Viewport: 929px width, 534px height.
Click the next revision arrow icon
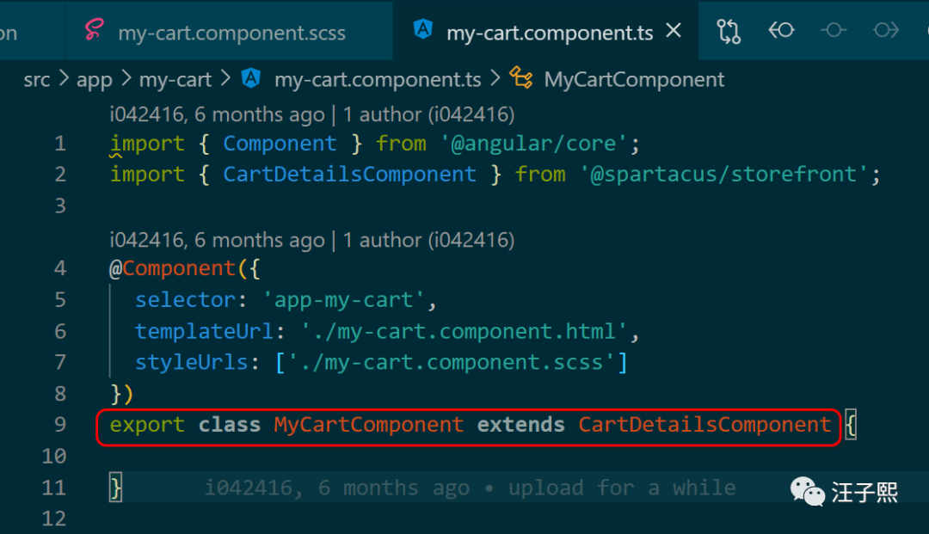point(885,31)
